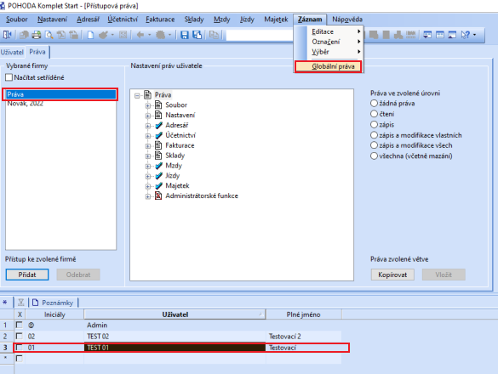Expand the Jízdy tree node
Screen dimensions: 498x374
148,176
